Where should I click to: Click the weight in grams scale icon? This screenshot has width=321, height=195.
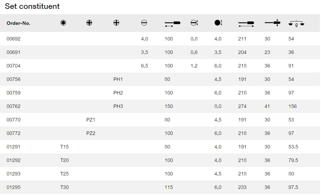(296, 24)
